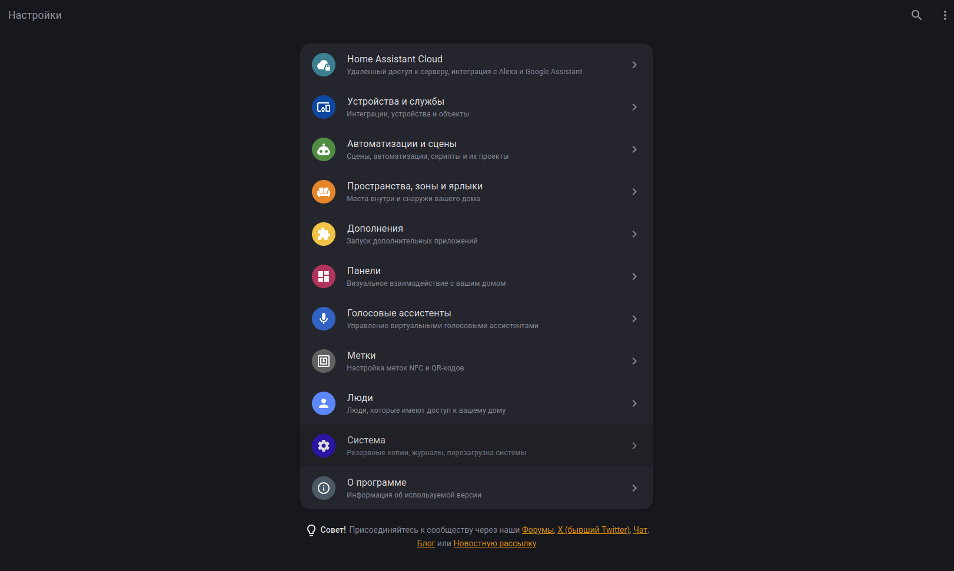Viewport: 954px width, 571px height.
Task: Open the X (бывший Twitter) link
Action: pyautogui.click(x=594, y=530)
